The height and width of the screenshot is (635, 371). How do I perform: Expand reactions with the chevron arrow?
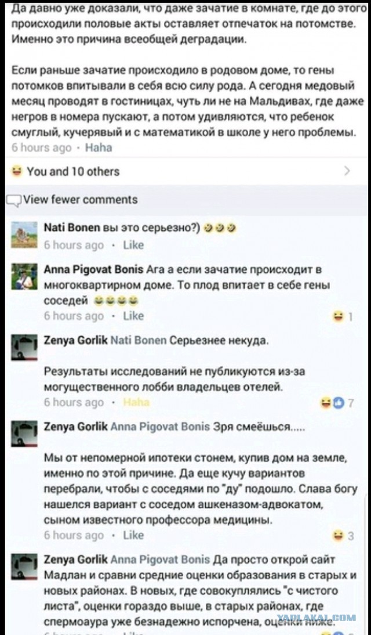click(347, 172)
